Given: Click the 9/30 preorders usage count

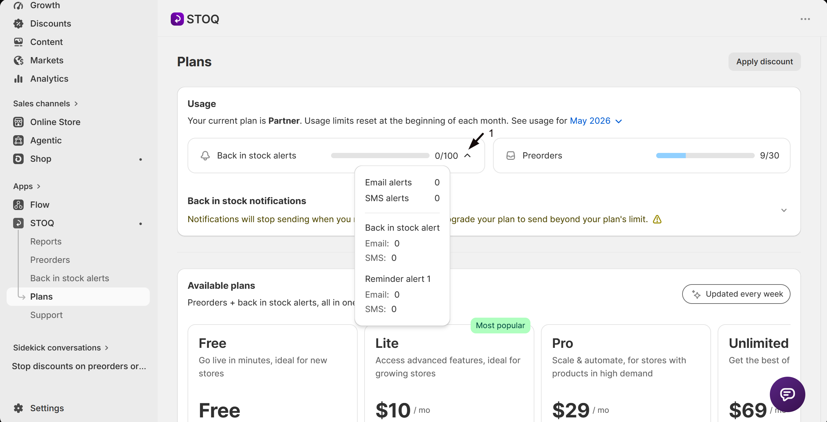Looking at the screenshot, I should (x=769, y=156).
